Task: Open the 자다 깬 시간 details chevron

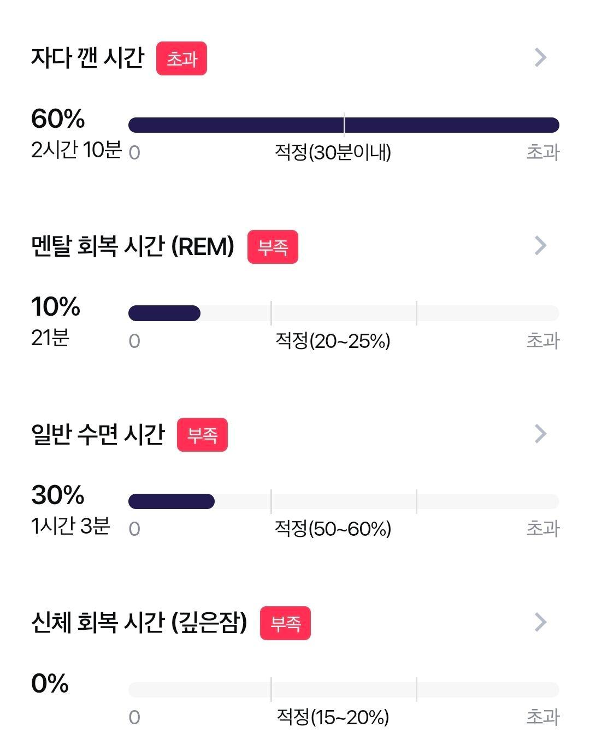Action: point(540,57)
